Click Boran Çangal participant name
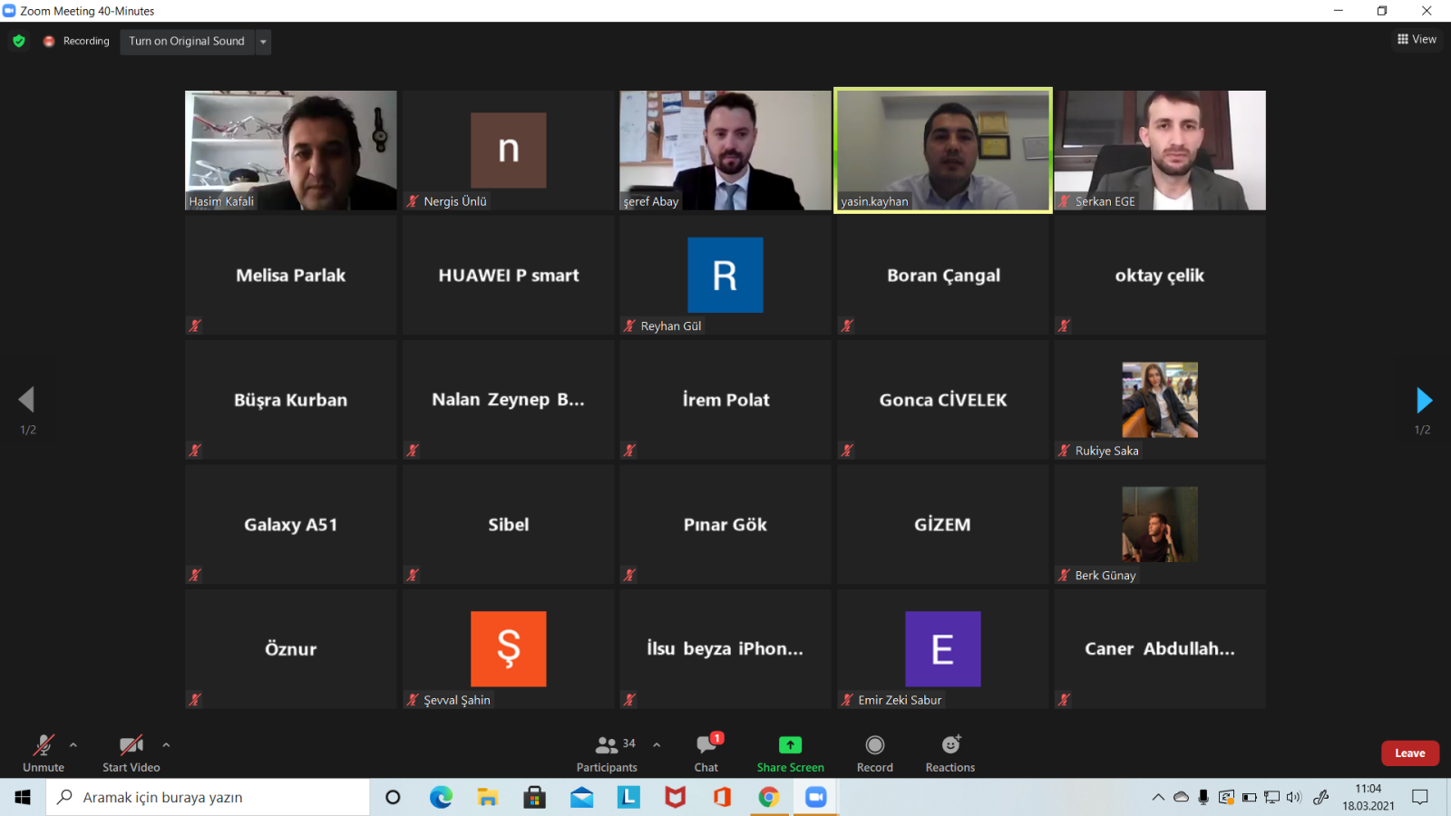Image resolution: width=1451 pixels, height=816 pixels. (x=943, y=276)
